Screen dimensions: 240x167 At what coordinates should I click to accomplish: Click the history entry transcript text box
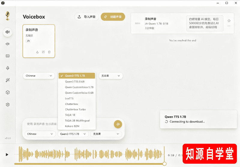205,23
